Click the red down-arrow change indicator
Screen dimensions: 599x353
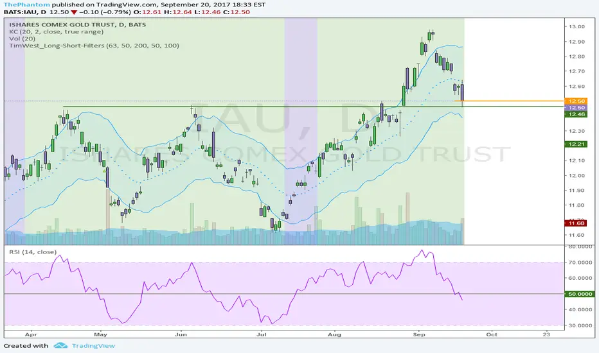point(74,12)
